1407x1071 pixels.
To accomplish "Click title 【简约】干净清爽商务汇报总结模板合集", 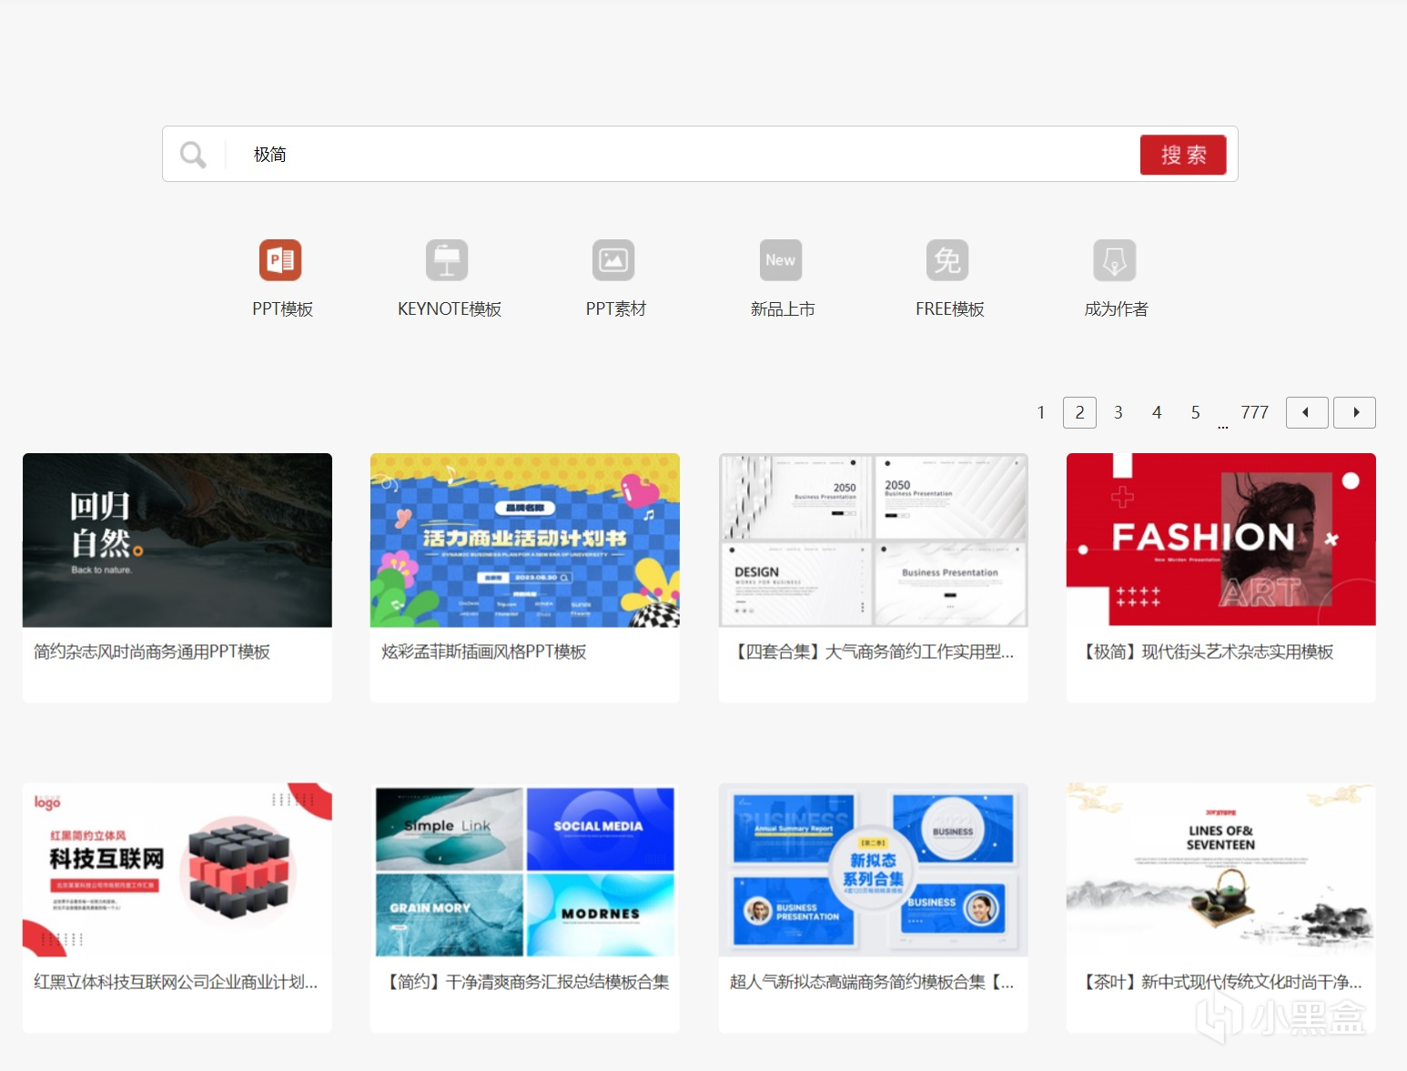I will click(526, 982).
